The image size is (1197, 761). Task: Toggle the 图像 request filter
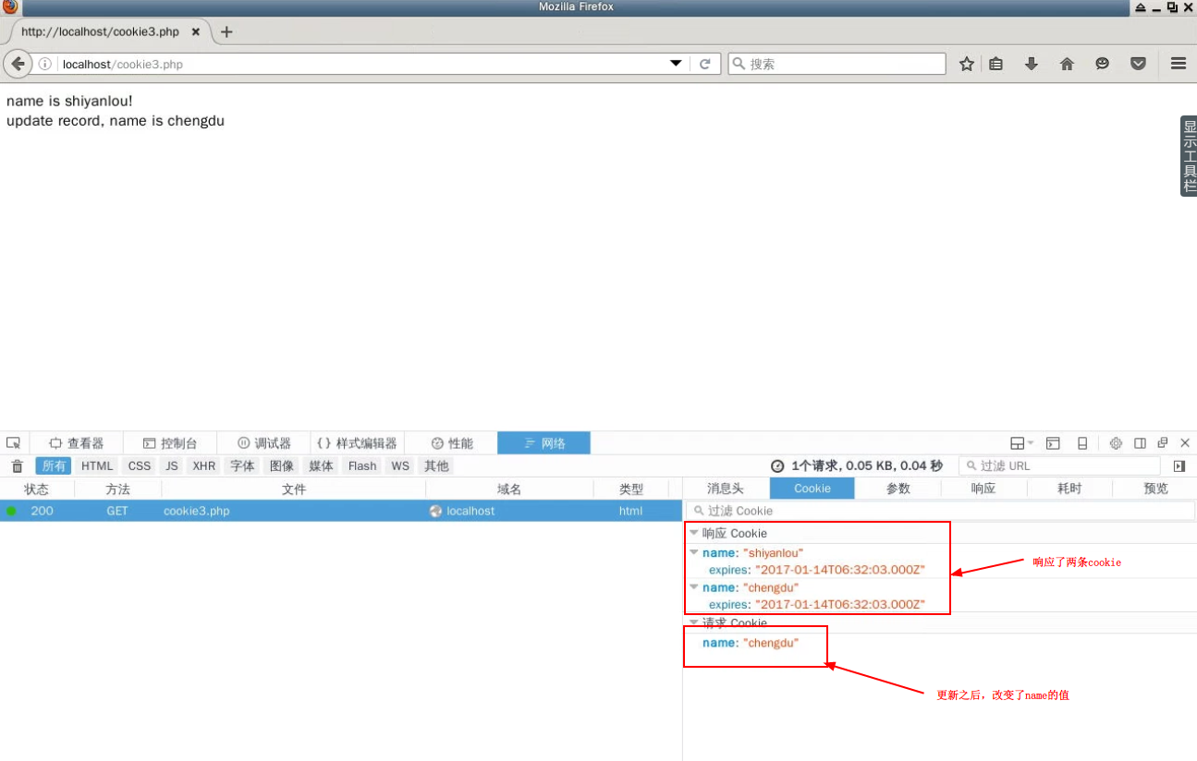click(282, 466)
